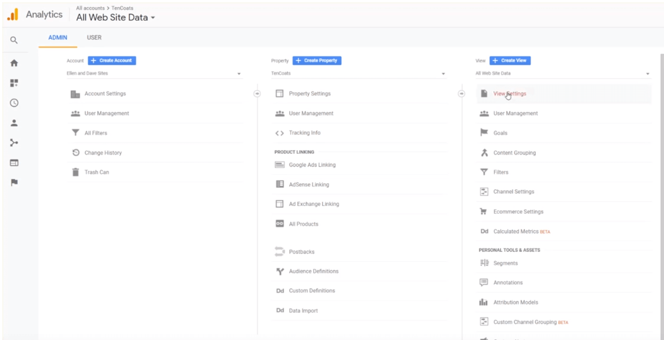Viewport: 664px width, 340px height.
Task: Open Audience reports via the person icon
Action: click(14, 123)
